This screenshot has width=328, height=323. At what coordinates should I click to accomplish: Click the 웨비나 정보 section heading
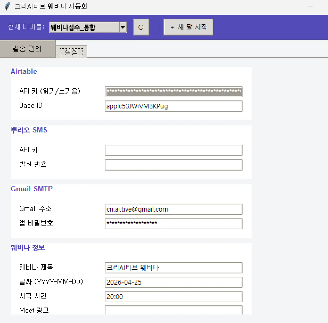(28, 248)
